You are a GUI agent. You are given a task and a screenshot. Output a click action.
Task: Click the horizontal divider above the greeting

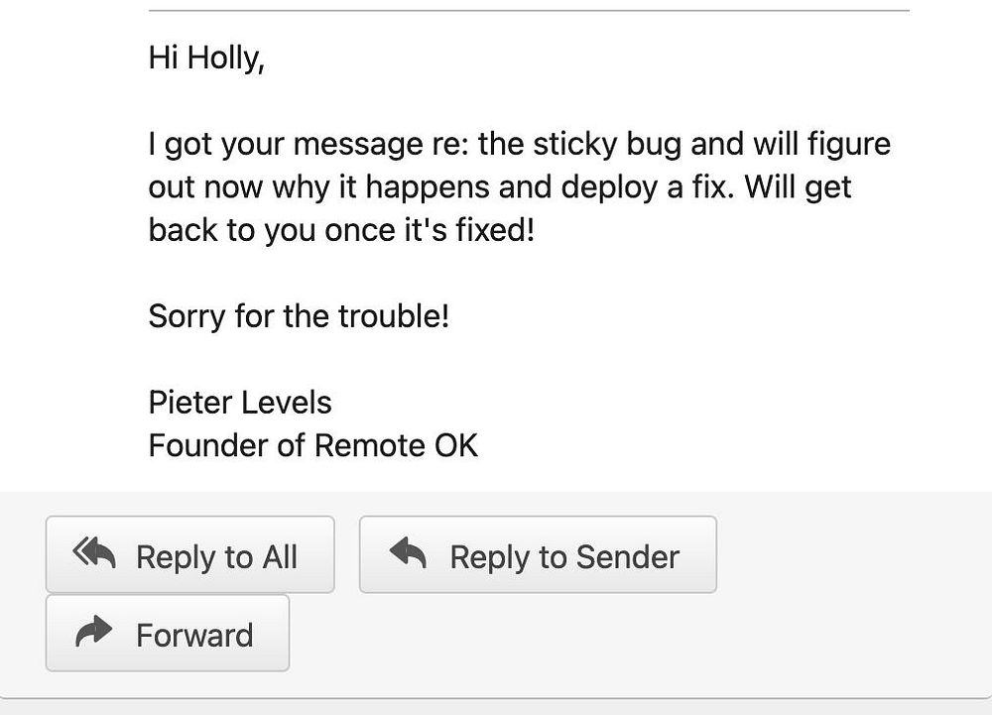(529, 10)
